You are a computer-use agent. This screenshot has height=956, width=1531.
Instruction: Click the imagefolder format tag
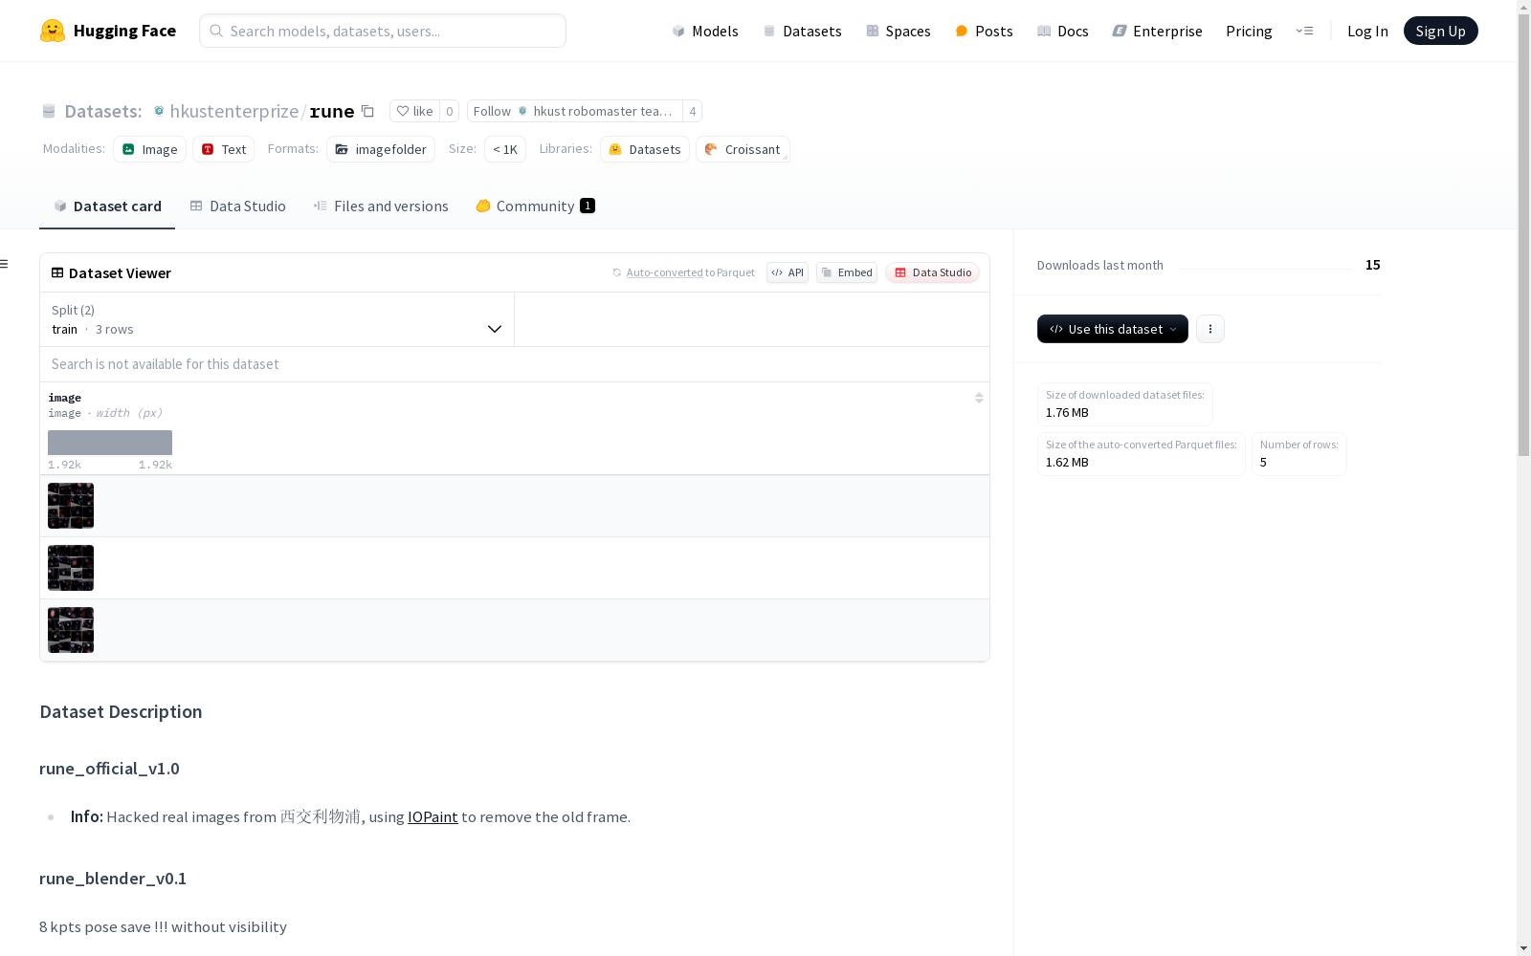point(381,149)
